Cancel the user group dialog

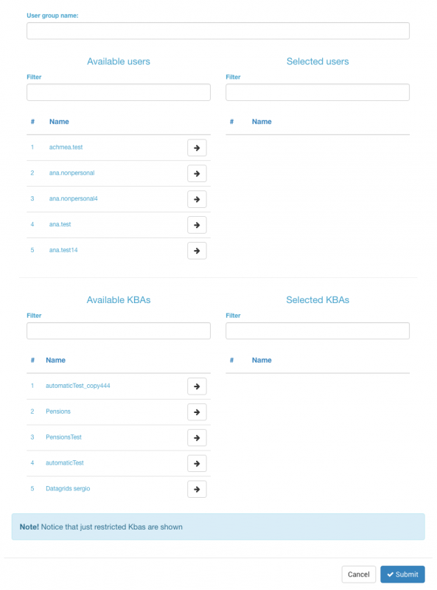click(x=358, y=575)
